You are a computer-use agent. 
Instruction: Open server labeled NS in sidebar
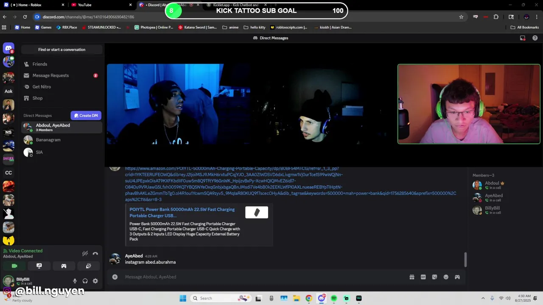[x=8, y=132]
